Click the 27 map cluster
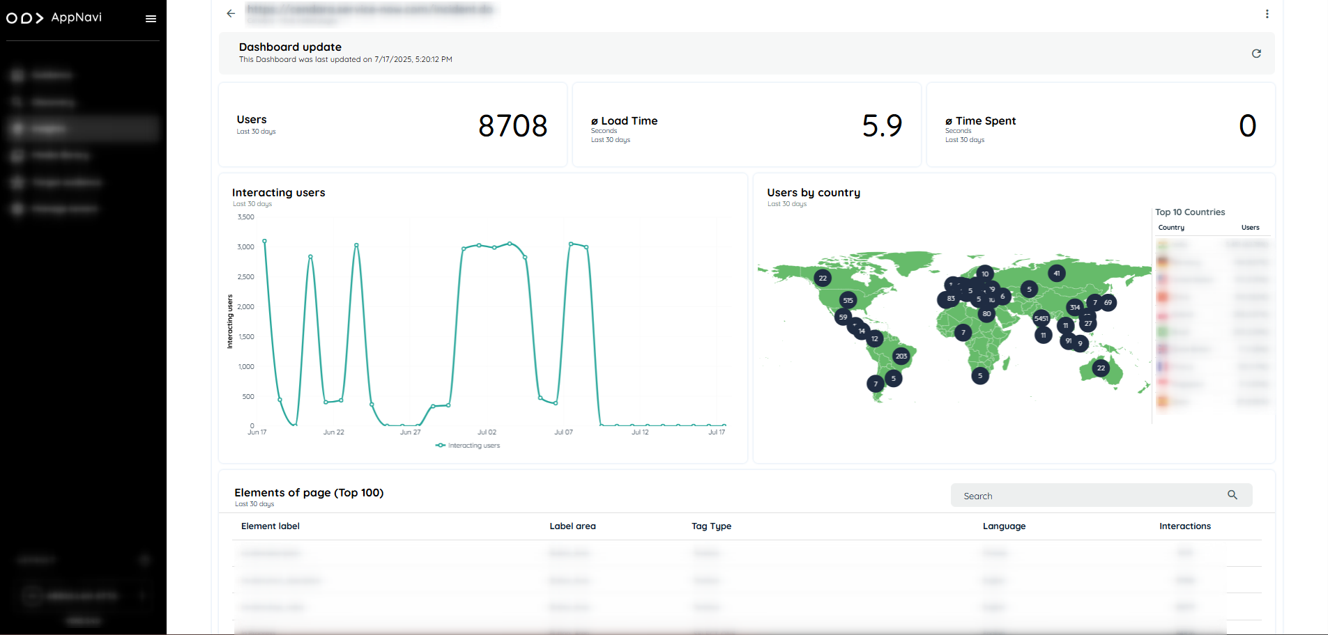 [x=1088, y=323]
